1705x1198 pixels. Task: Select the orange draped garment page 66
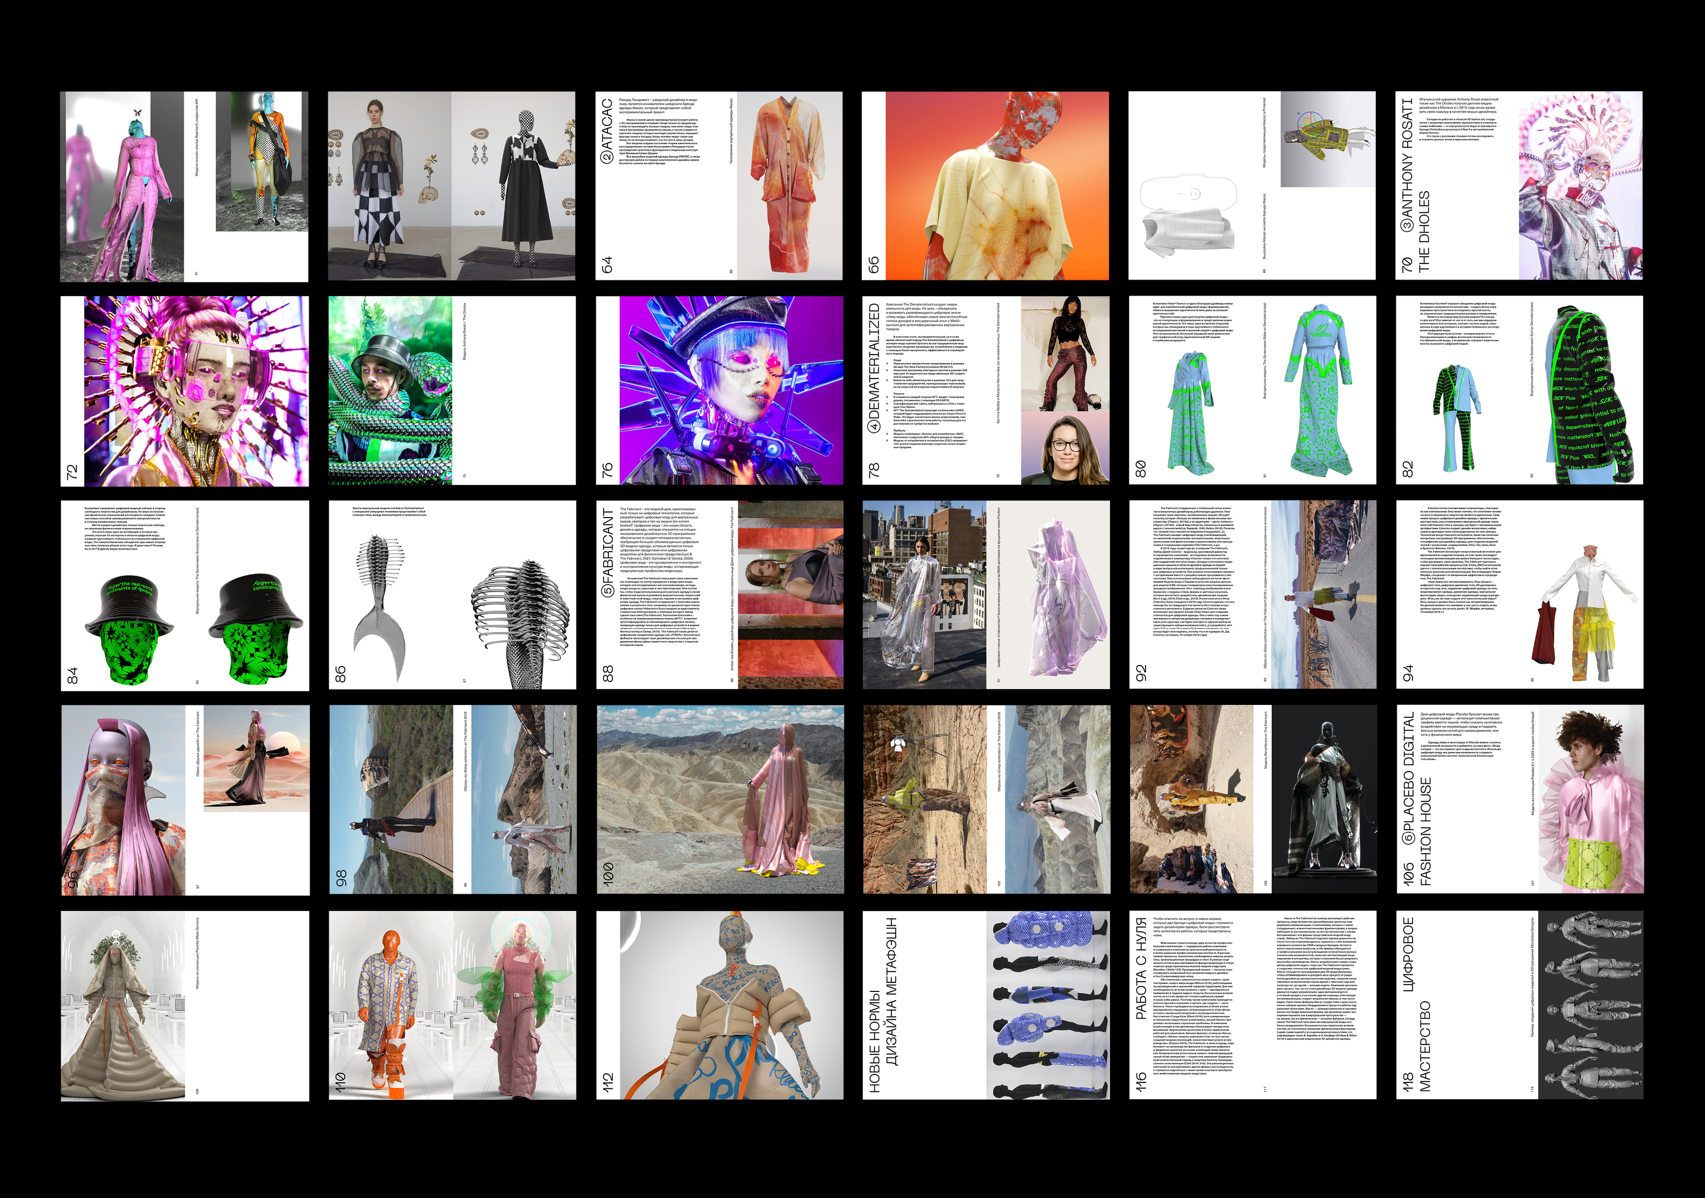coord(985,186)
